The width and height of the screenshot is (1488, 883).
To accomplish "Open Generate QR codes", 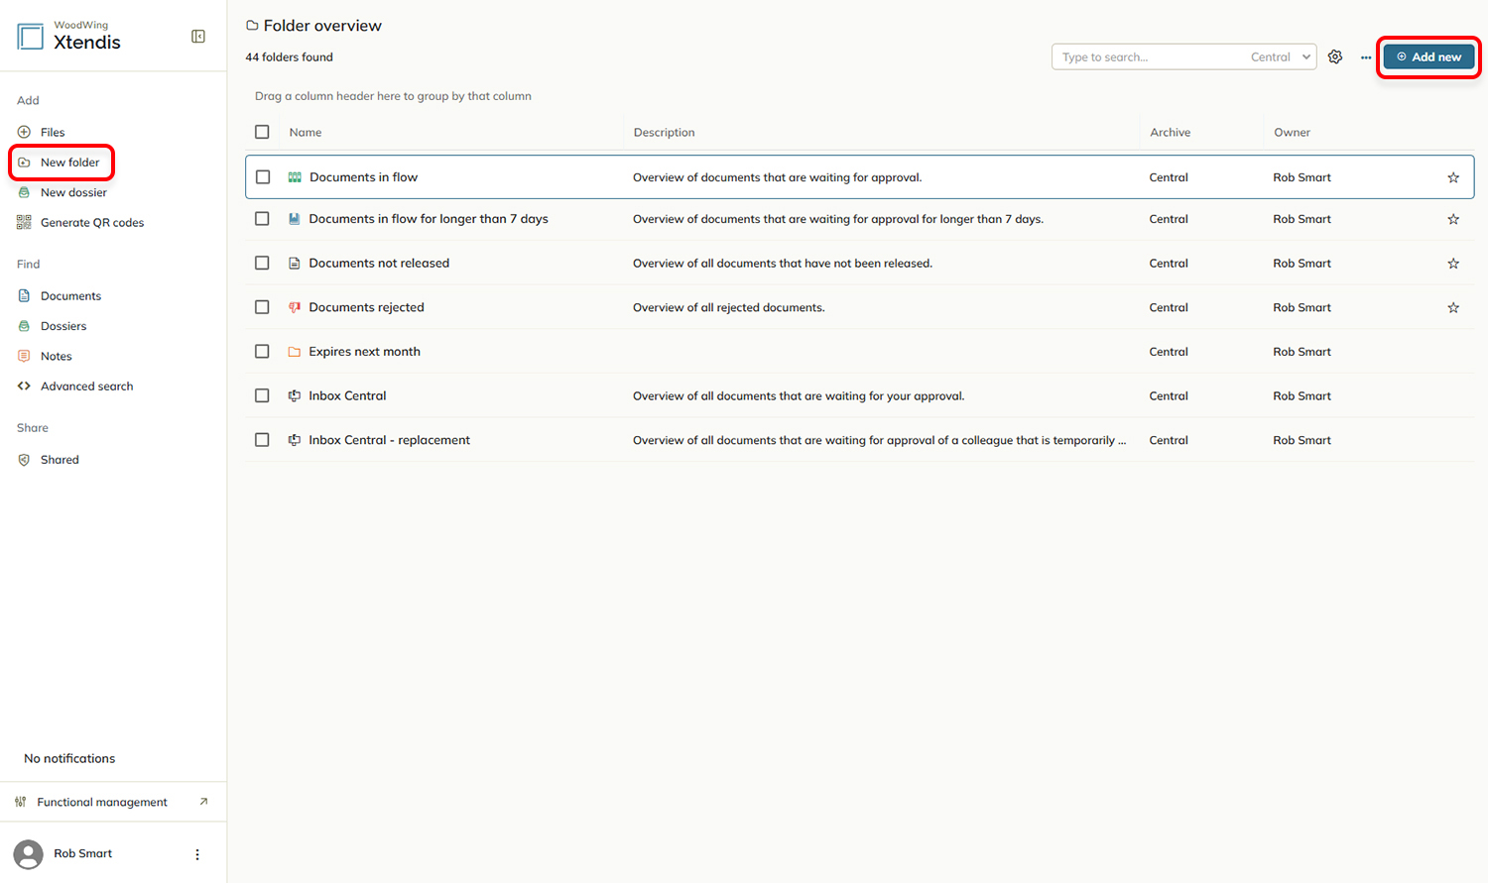I will point(80,223).
